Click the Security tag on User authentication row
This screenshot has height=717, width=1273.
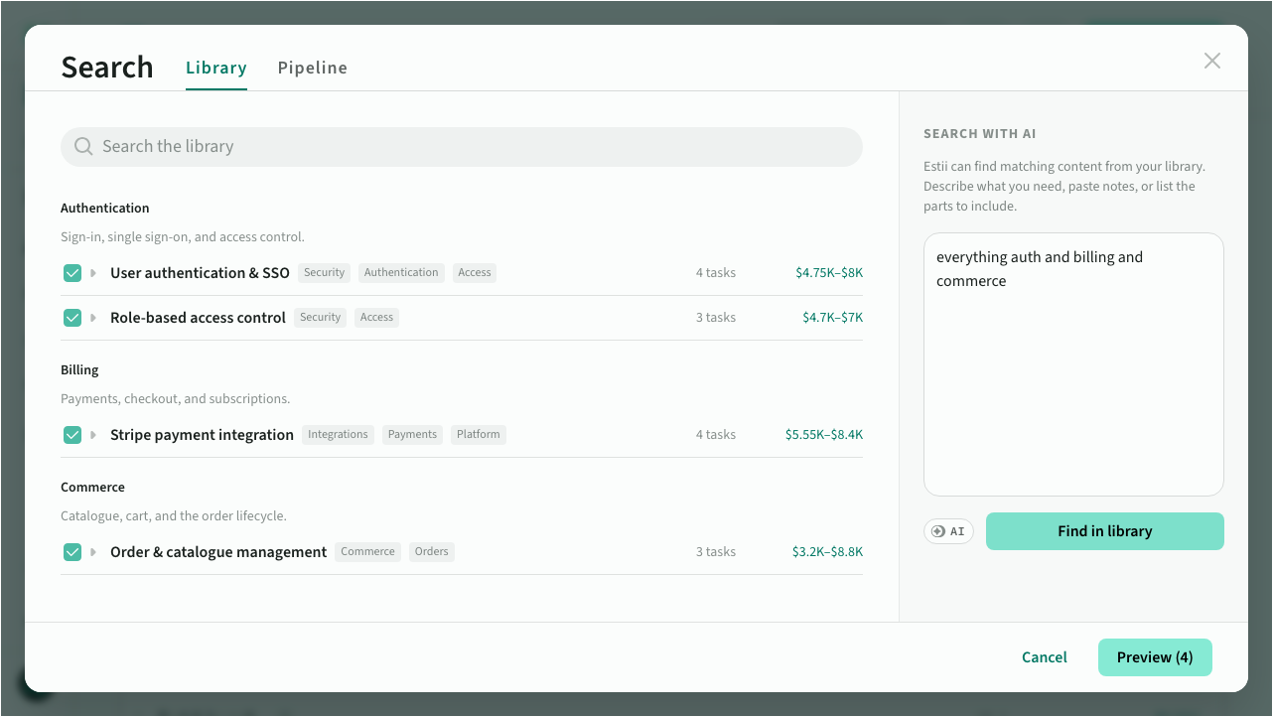[325, 273]
